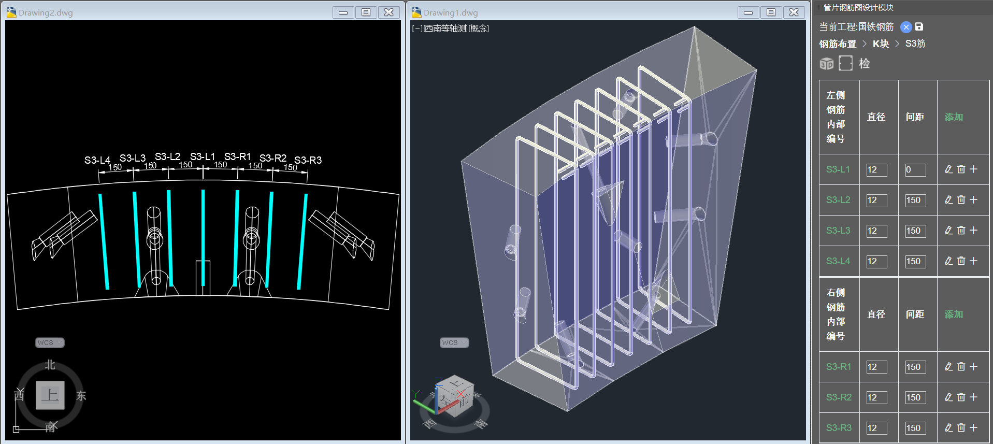Click the 上 top face of Drawing2 view cube
The width and height of the screenshot is (993, 444).
(x=50, y=395)
